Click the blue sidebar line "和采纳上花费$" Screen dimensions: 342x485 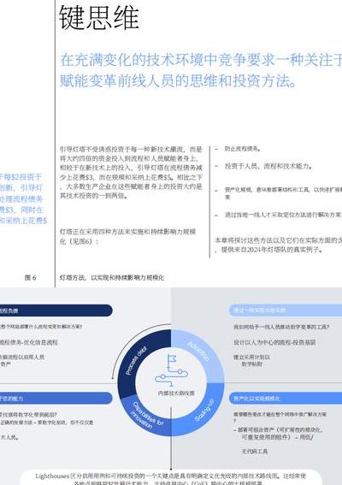[23, 221]
